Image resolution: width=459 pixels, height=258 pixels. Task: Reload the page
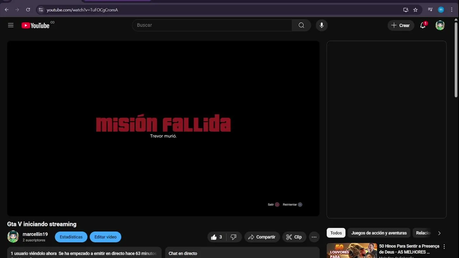point(28,10)
